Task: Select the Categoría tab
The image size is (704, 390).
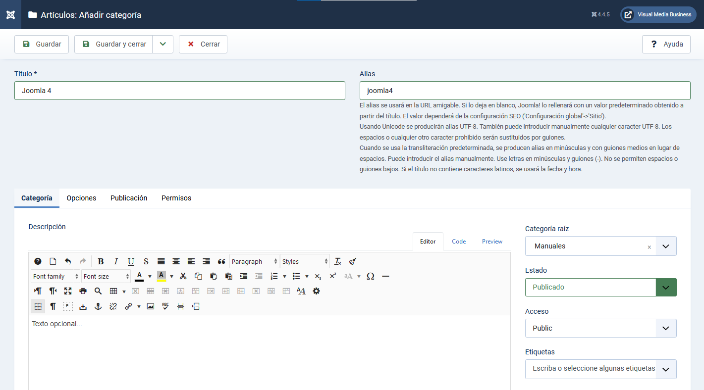Action: [37, 198]
